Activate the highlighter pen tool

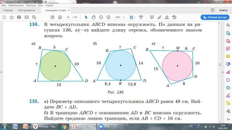coord(159,17)
